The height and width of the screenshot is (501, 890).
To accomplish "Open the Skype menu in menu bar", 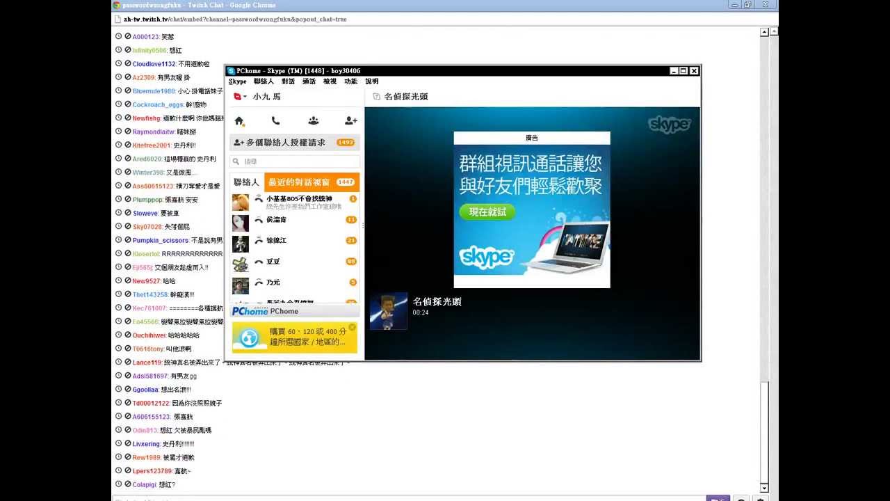I will click(x=238, y=81).
